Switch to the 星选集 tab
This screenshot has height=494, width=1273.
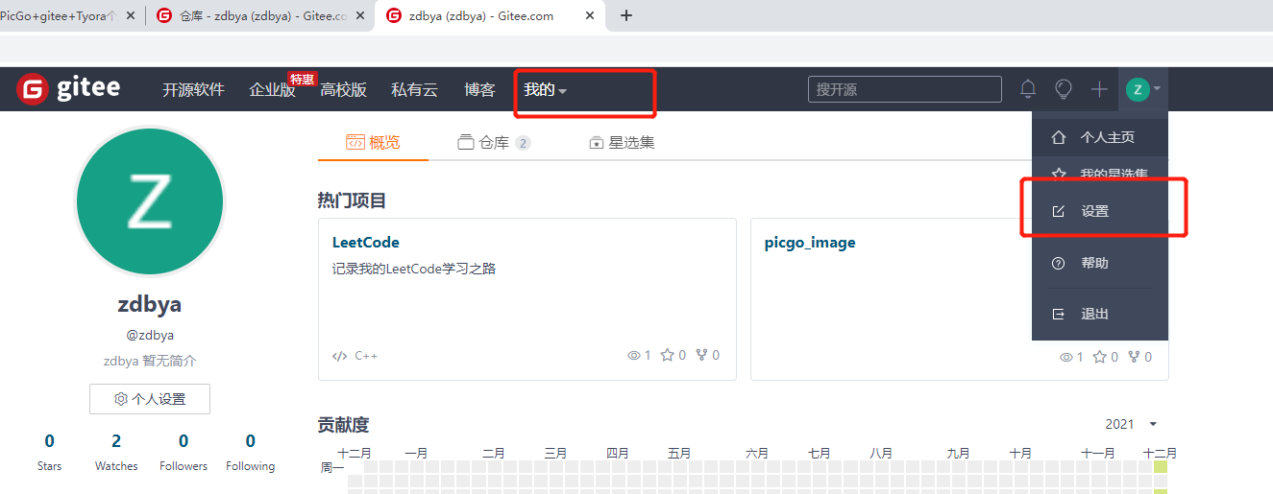point(622,142)
